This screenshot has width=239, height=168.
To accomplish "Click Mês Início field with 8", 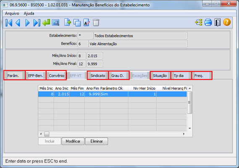I will pyautogui.click(x=82, y=56).
